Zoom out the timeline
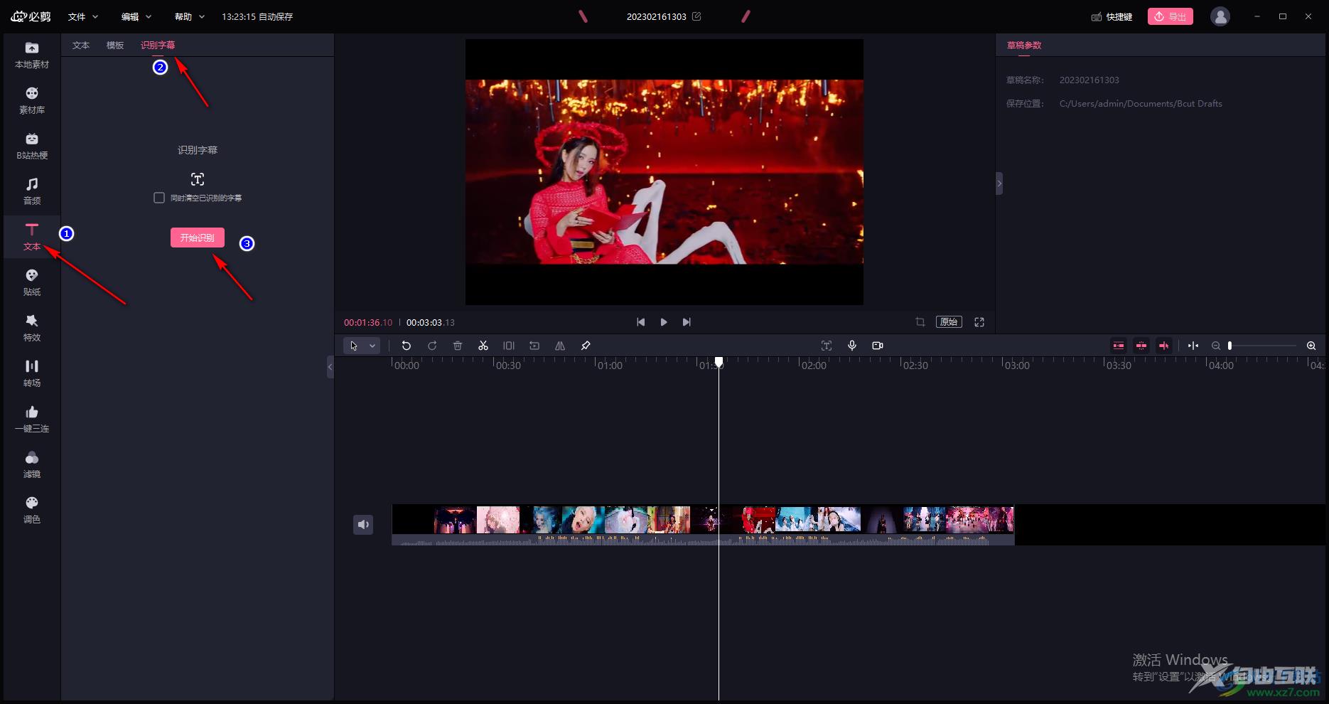This screenshot has height=704, width=1329. click(1216, 346)
